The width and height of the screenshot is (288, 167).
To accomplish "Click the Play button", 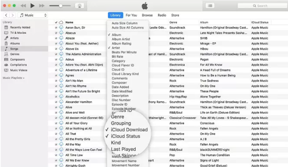I will (x=32, y=6).
